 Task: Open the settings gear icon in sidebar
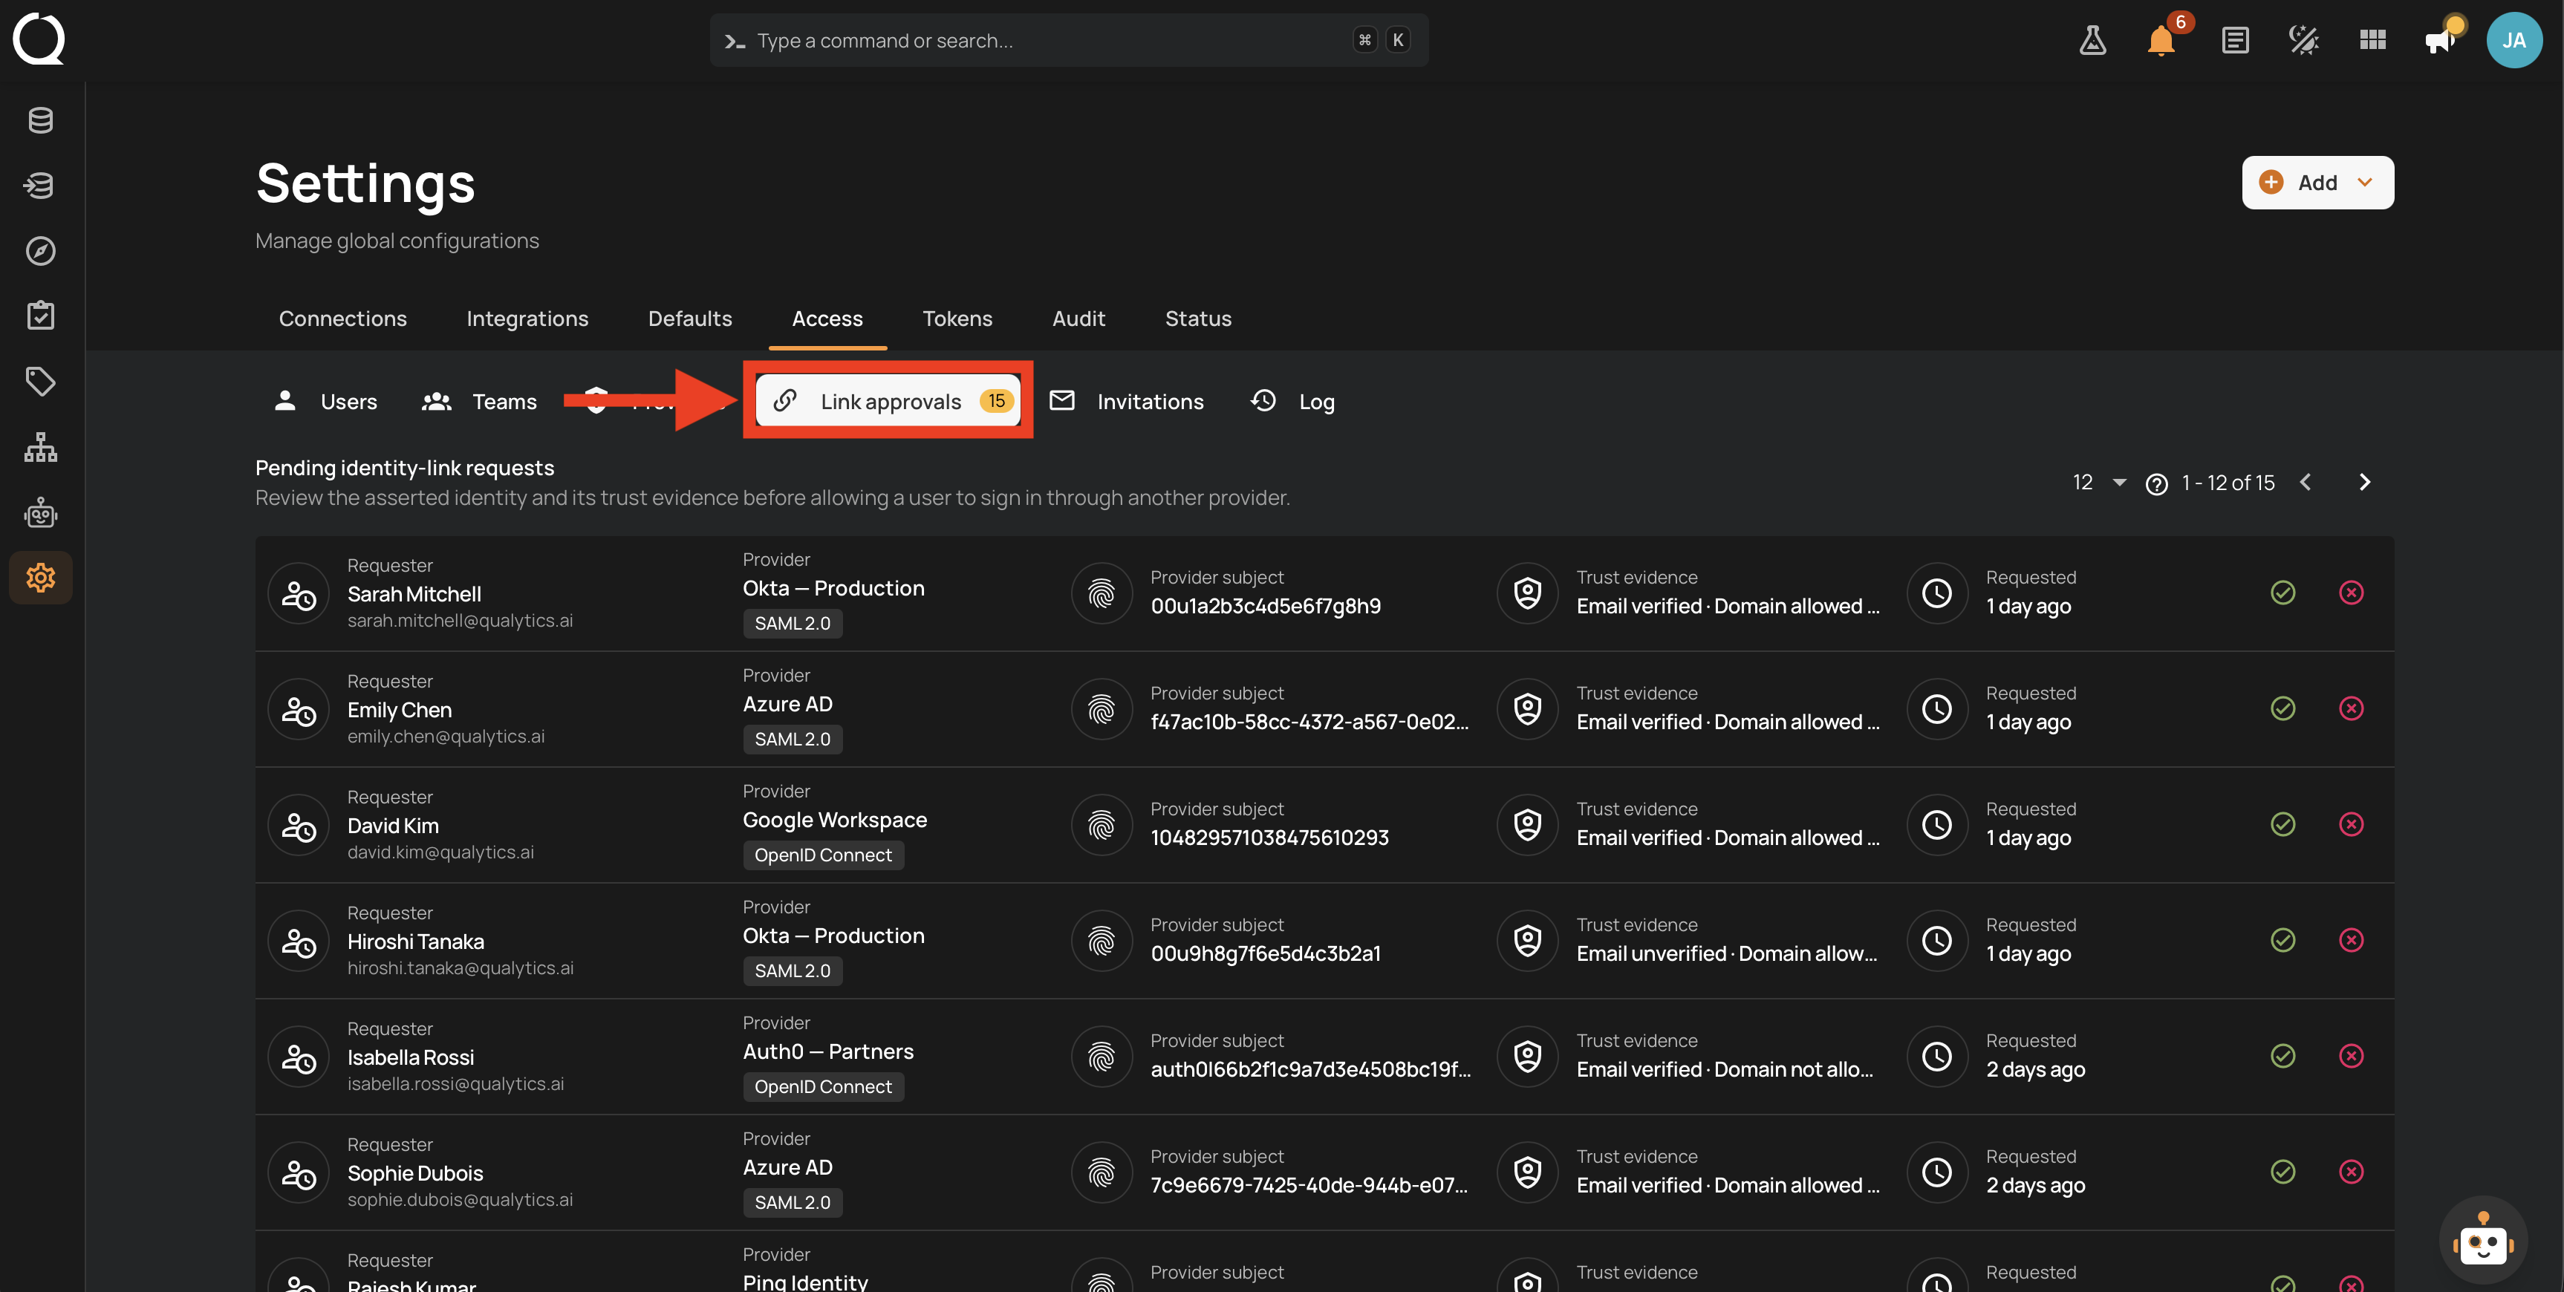pyautogui.click(x=41, y=578)
